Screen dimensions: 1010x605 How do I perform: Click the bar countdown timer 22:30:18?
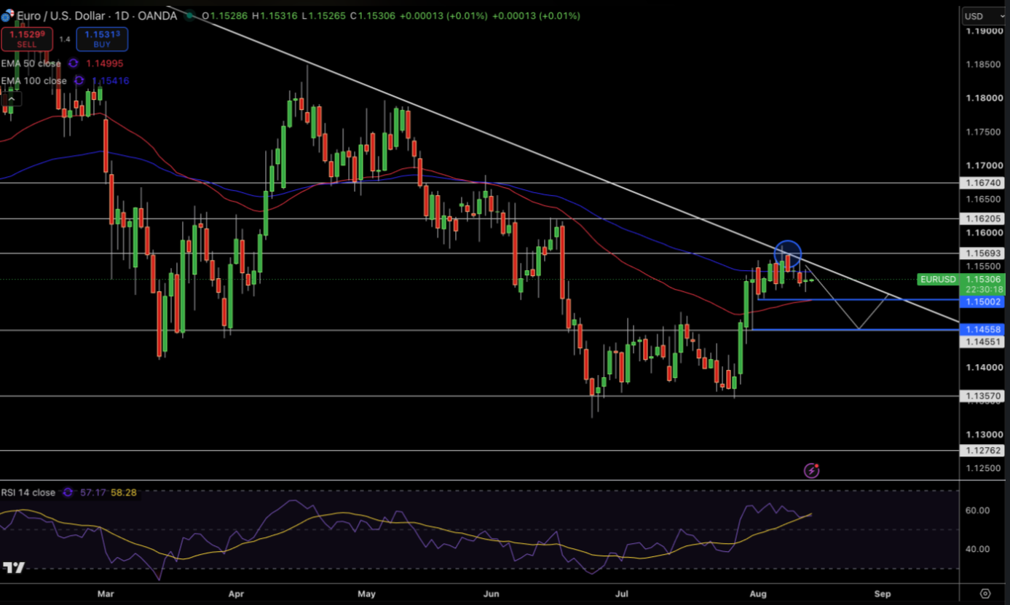[985, 290]
